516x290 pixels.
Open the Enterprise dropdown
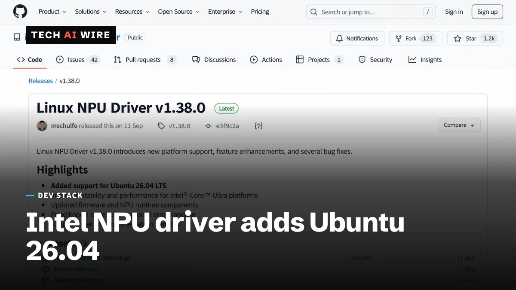[225, 12]
